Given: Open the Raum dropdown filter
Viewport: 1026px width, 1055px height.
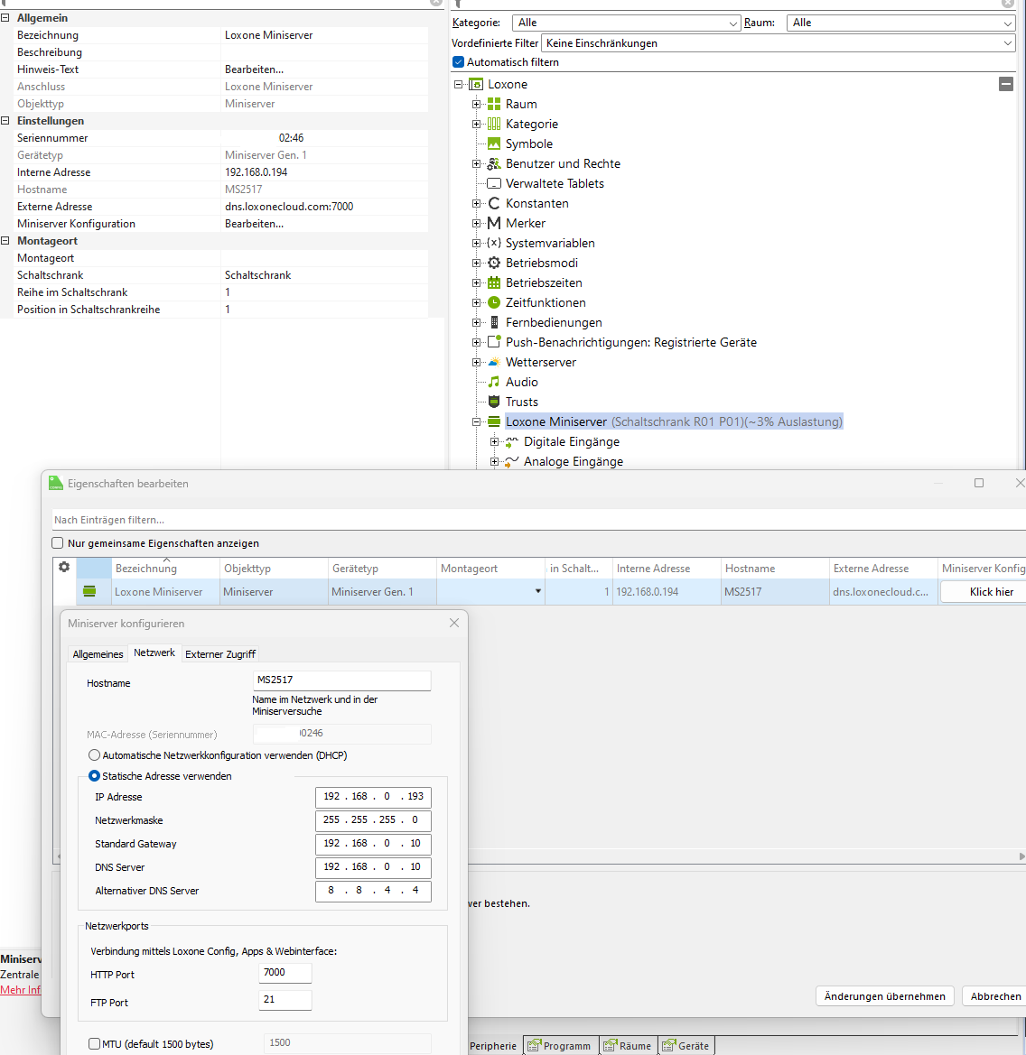Looking at the screenshot, I should click(x=900, y=23).
